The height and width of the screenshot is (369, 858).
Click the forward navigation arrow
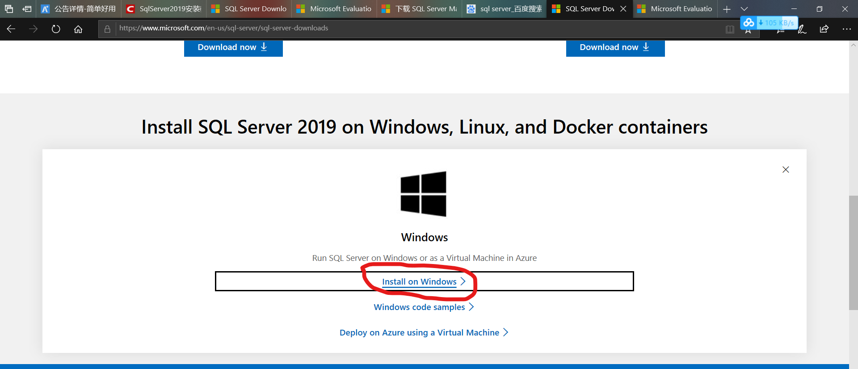coord(34,29)
